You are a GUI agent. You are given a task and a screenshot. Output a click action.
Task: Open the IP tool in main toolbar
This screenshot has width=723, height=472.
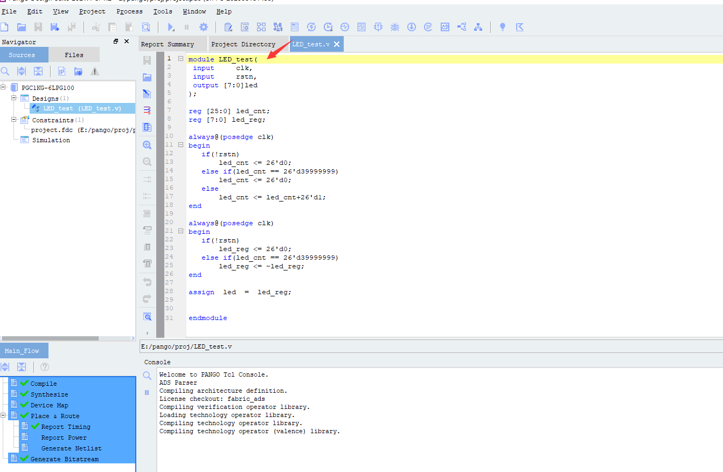click(428, 27)
